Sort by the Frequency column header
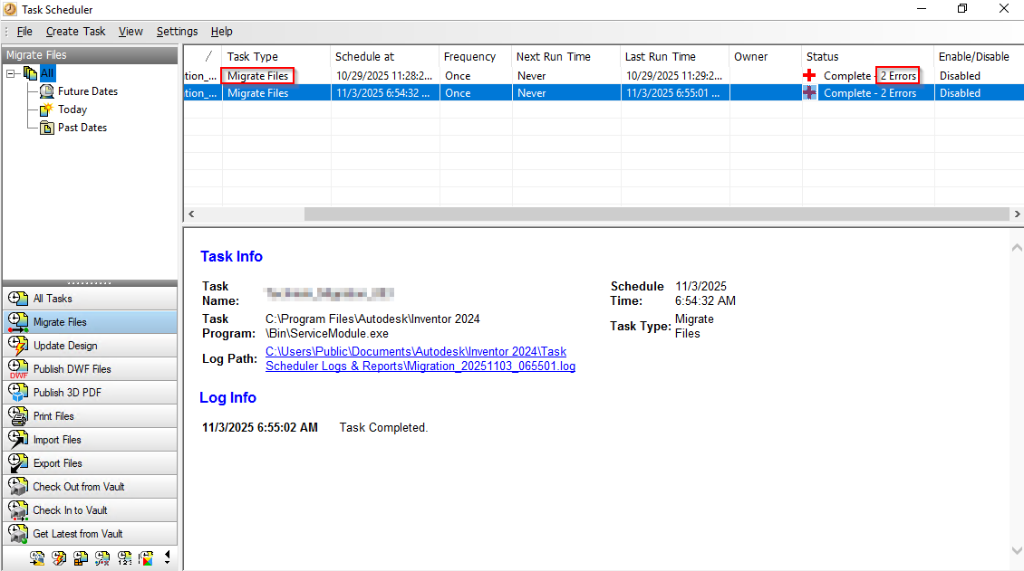This screenshot has height=571, width=1024. click(x=476, y=57)
